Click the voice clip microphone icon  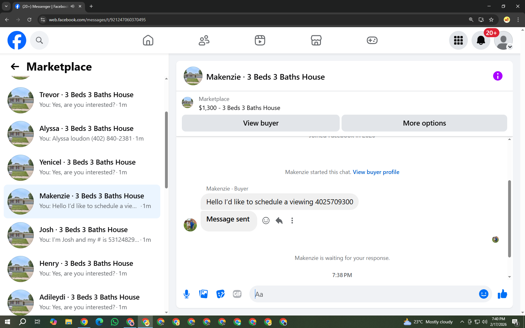[x=187, y=294]
